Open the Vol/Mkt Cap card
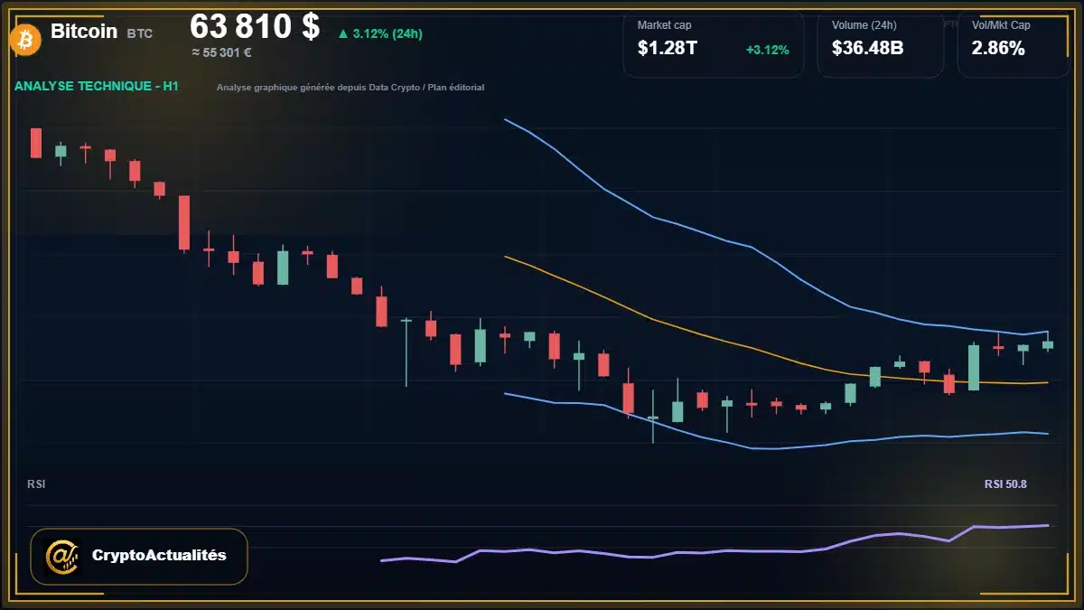This screenshot has height=610, width=1084. (x=1014, y=45)
